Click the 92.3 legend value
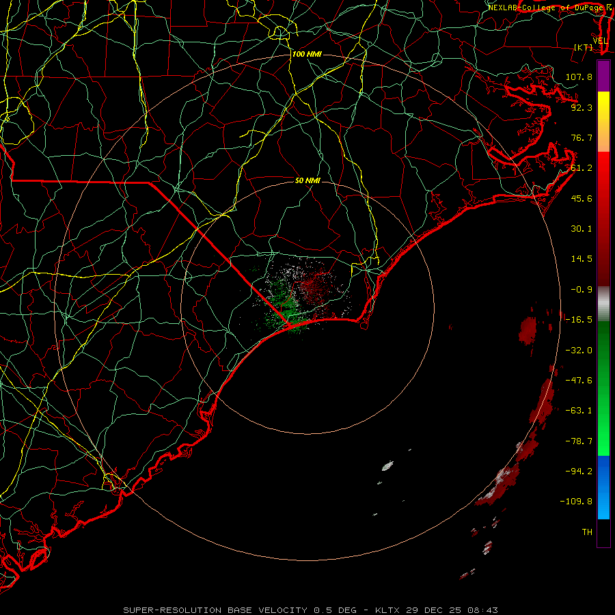The width and height of the screenshot is (615, 615). pos(582,107)
